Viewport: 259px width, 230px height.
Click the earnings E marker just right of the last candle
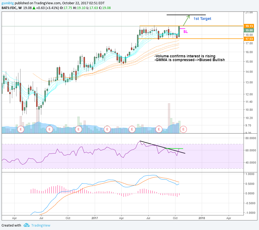point(183,129)
